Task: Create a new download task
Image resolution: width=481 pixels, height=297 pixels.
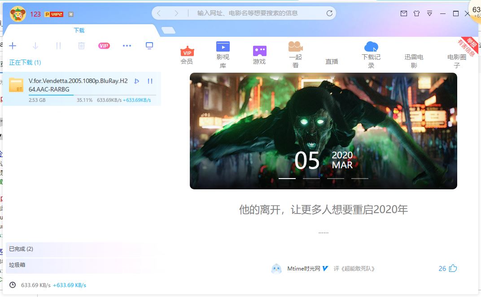Action: pos(13,45)
